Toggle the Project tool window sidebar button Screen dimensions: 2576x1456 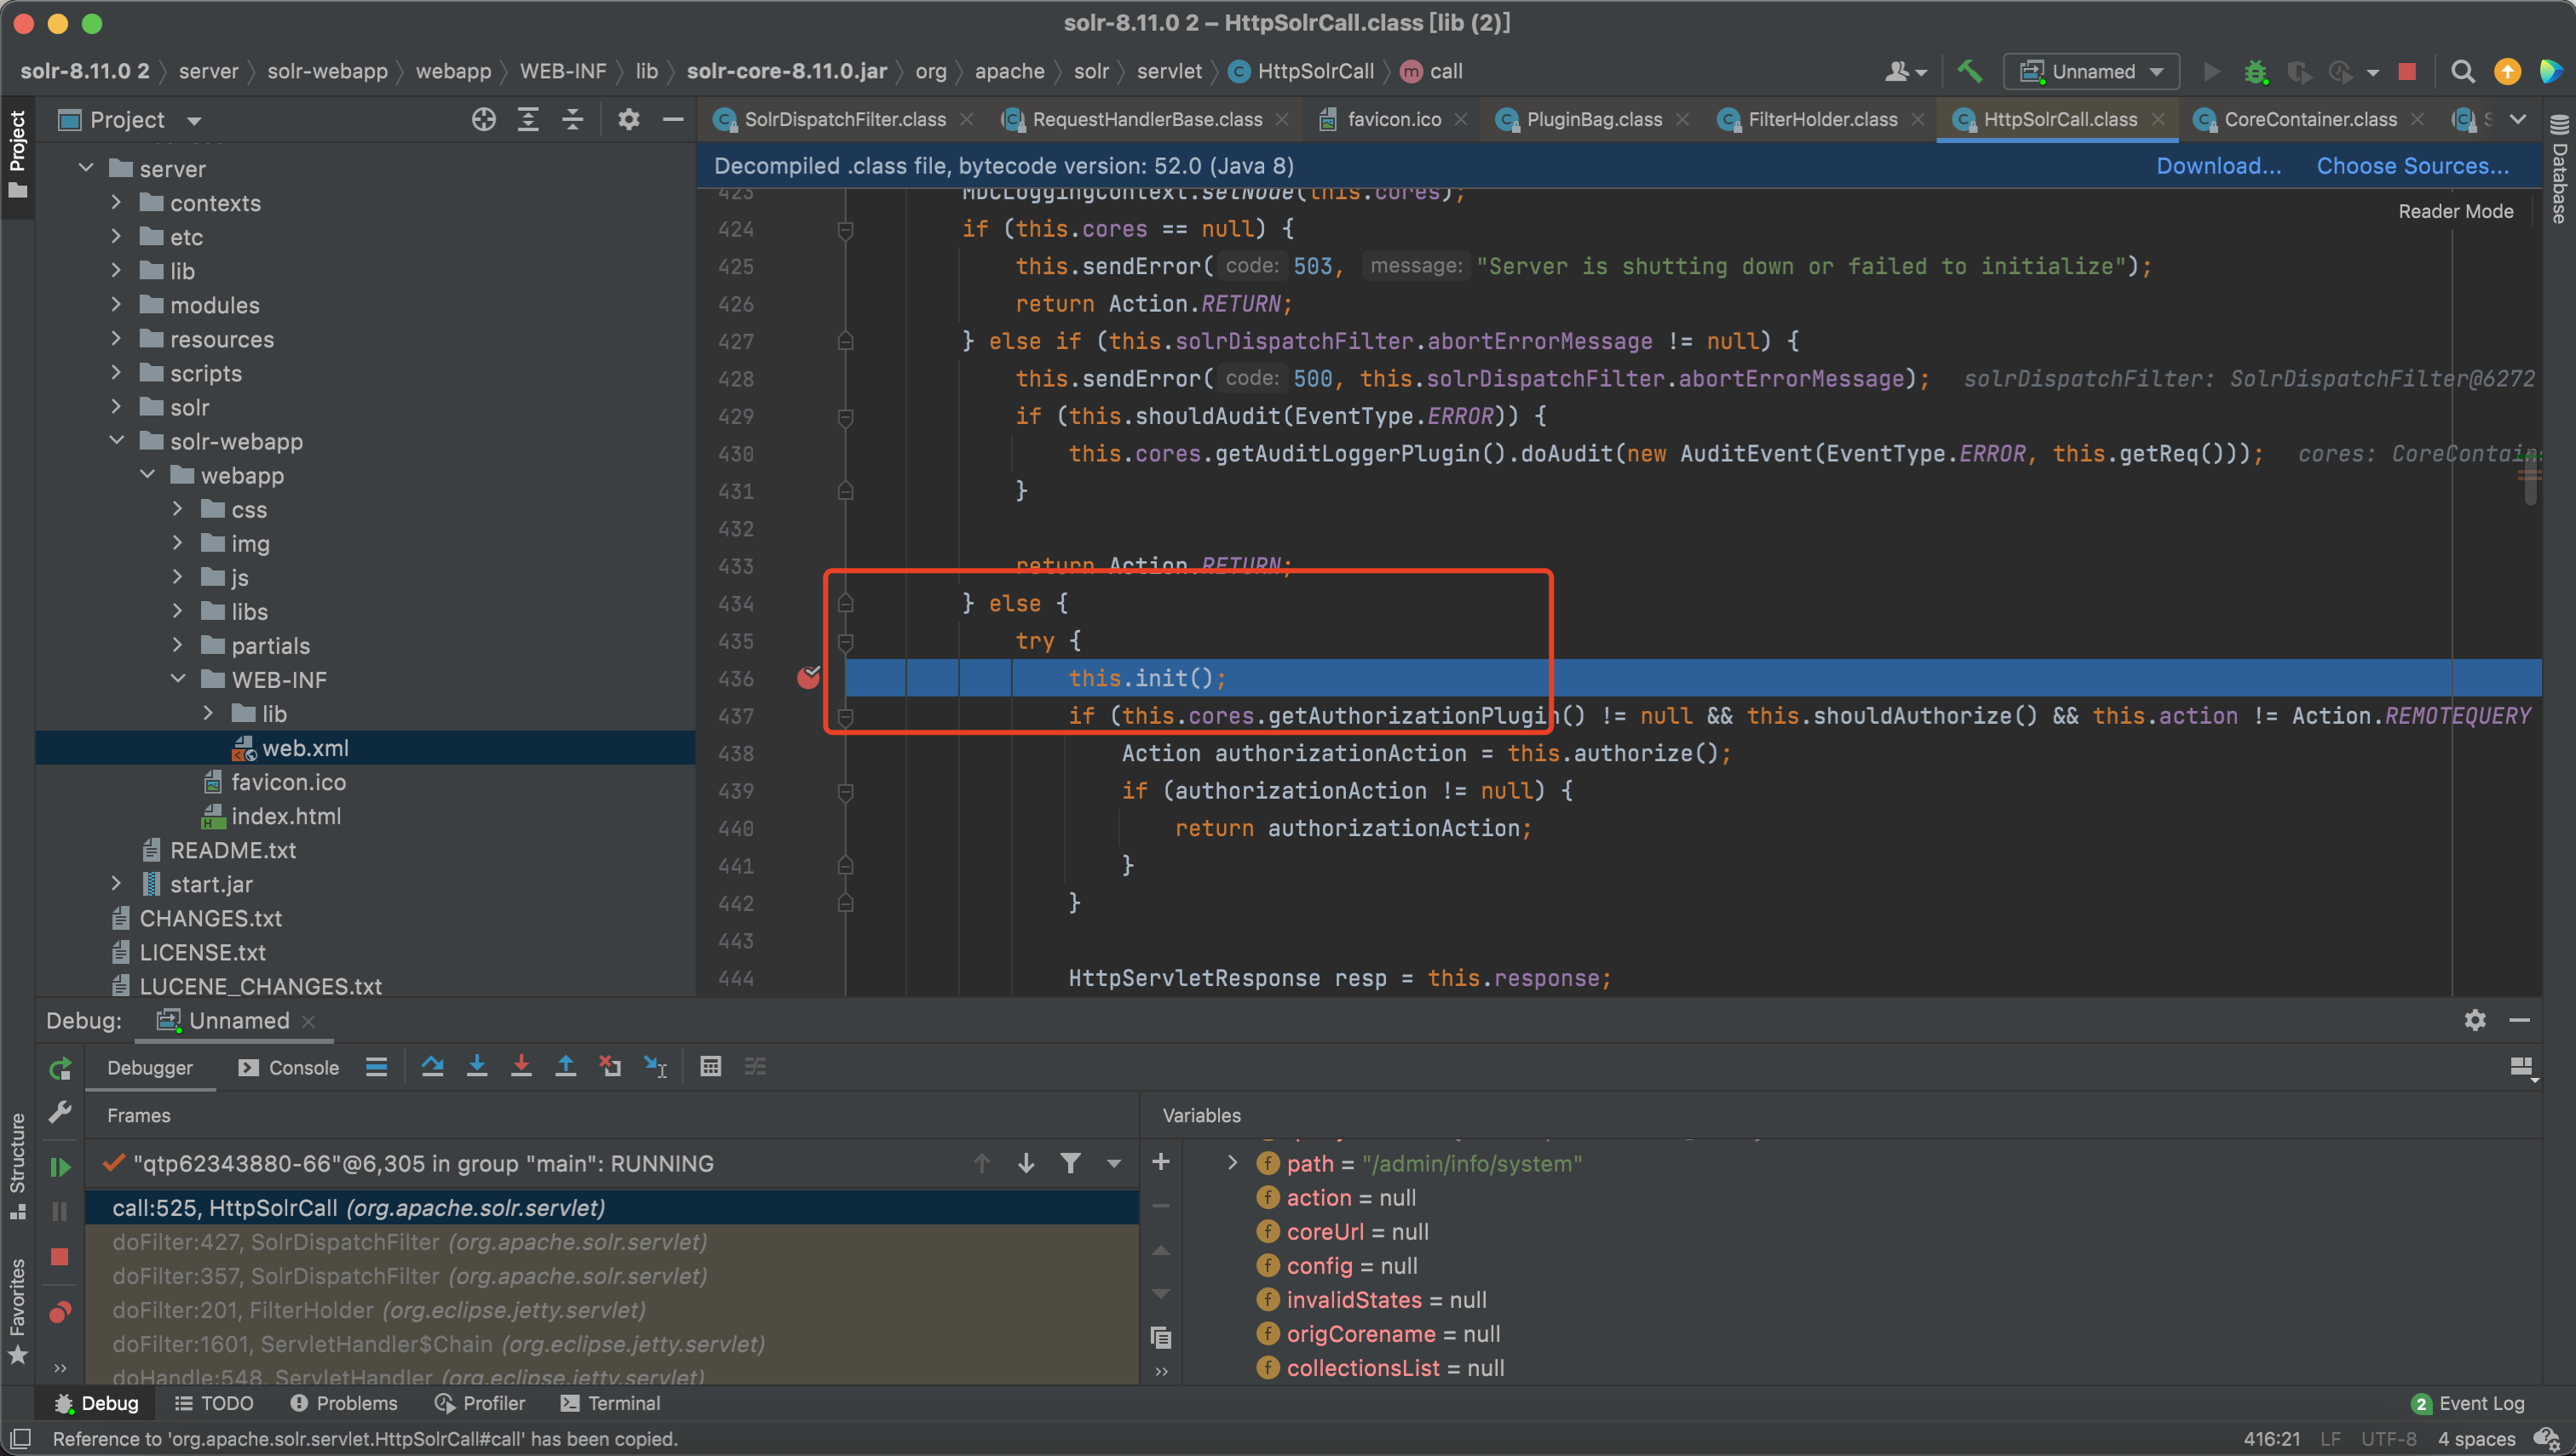pyautogui.click(x=17, y=153)
